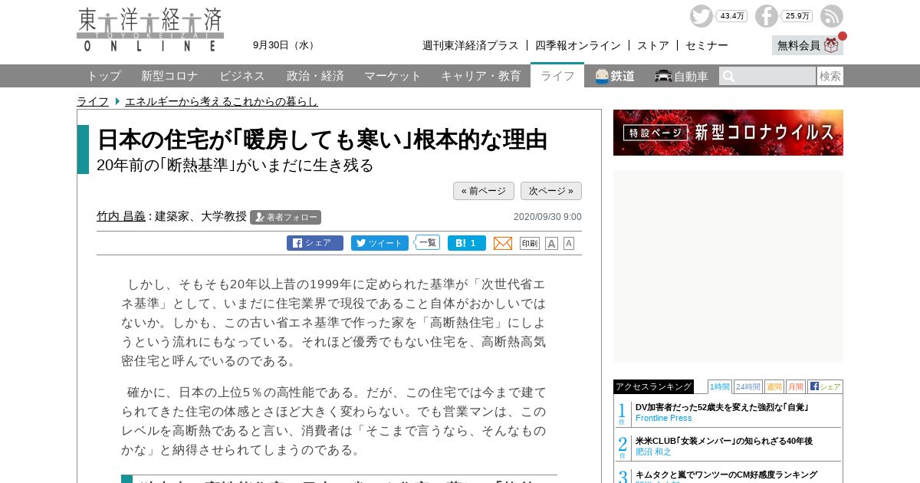Click breadcrumb エネルギーから考えるこれからの暮らし
Screen dimensions: 920x483
point(222,101)
